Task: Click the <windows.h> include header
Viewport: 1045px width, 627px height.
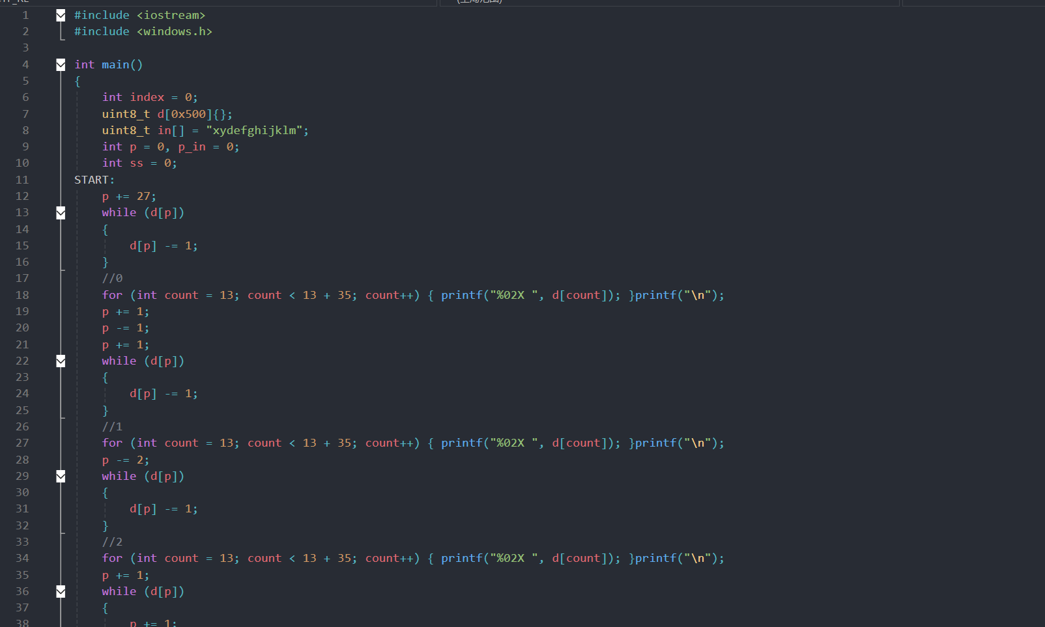Action: coord(174,31)
